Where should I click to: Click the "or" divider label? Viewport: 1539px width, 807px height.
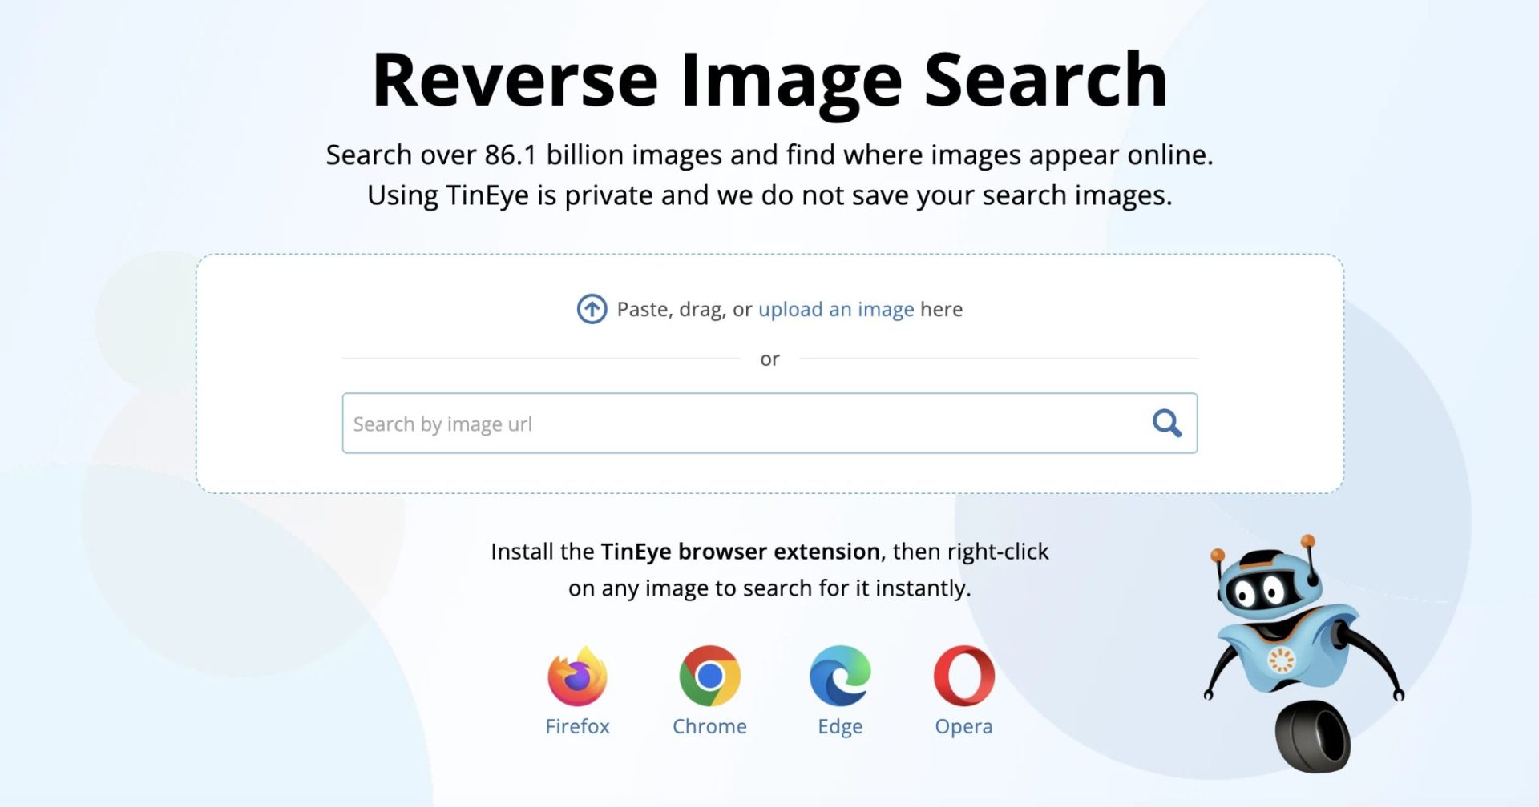click(769, 359)
